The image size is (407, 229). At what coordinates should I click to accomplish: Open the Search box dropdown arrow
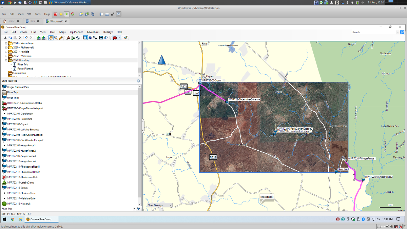tap(398, 32)
